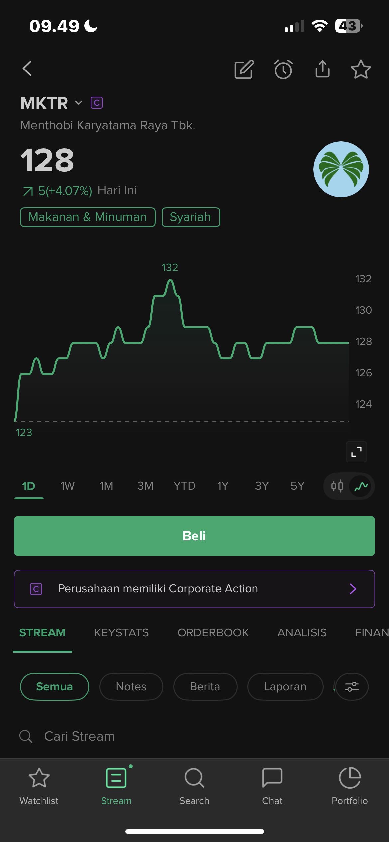This screenshot has width=389, height=842.
Task: Tap the green Beli button
Action: (194, 536)
